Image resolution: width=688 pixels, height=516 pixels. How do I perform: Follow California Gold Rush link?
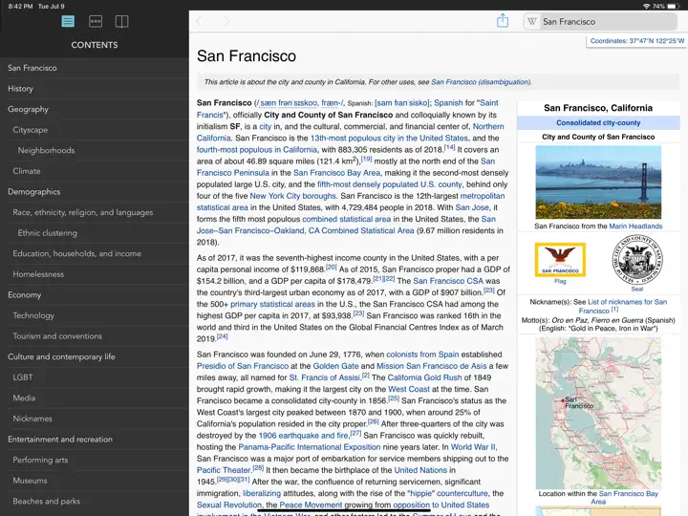424,377
